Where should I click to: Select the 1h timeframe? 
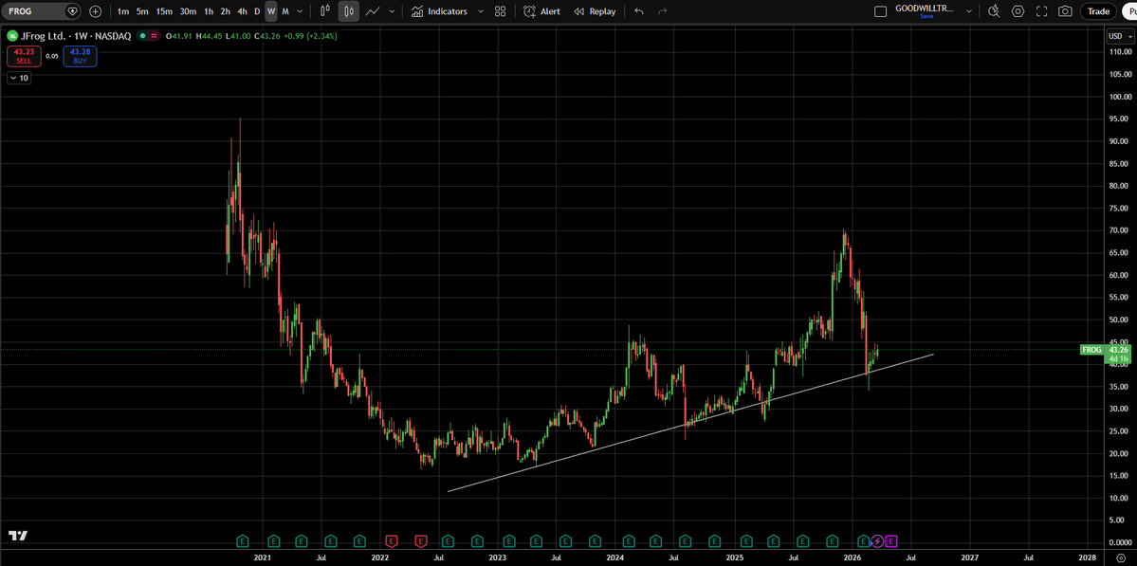point(209,11)
